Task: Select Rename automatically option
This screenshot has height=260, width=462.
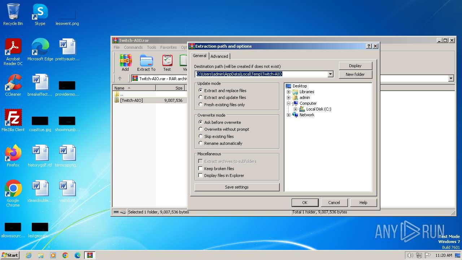Action: click(x=201, y=143)
